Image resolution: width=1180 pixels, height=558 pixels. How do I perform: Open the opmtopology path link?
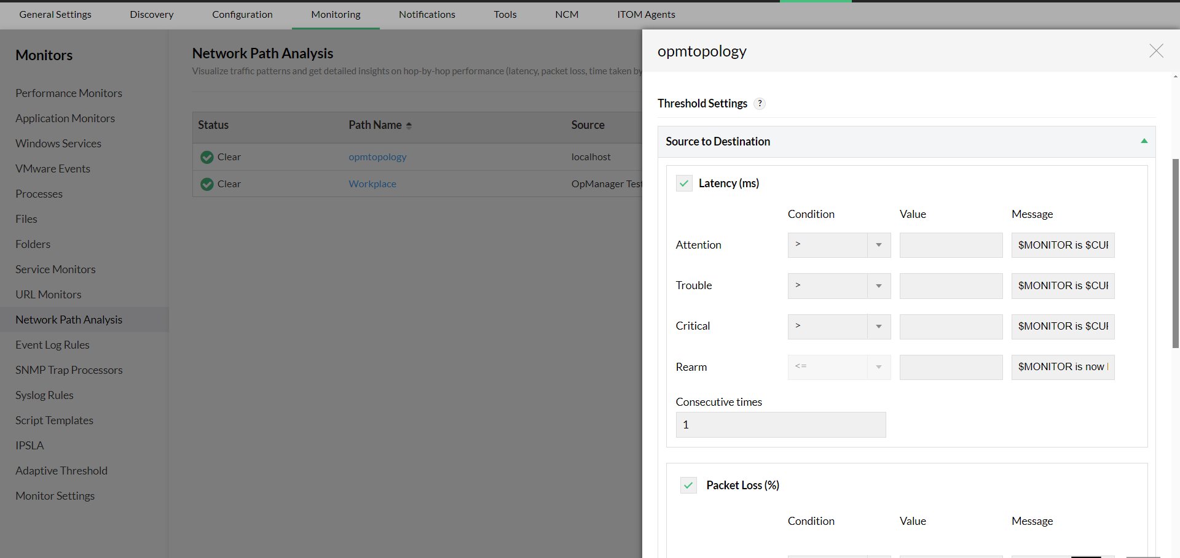[x=377, y=157]
